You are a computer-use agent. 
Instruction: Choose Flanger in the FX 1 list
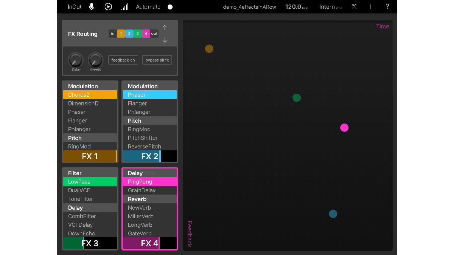click(90, 121)
